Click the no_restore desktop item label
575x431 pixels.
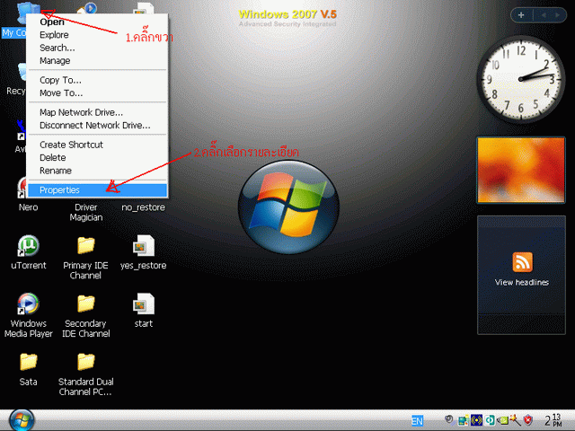144,207
